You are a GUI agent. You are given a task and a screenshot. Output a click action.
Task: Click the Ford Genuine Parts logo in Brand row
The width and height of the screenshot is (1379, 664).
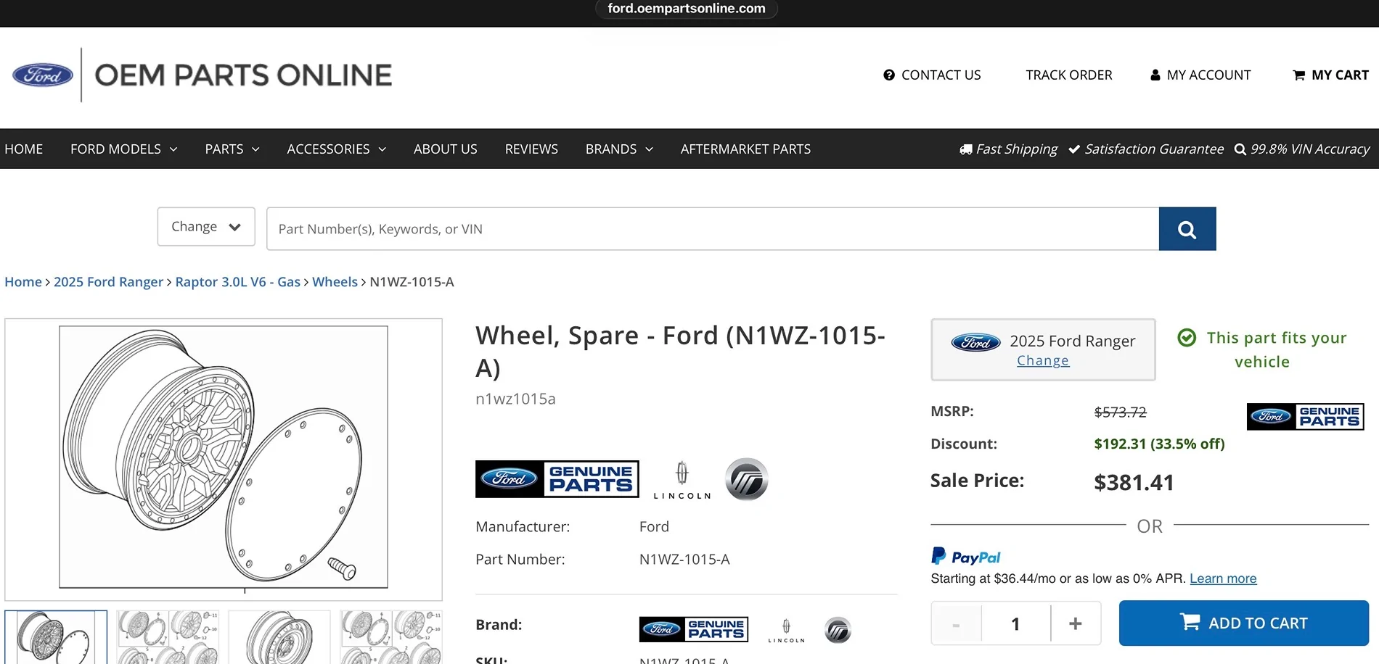(x=694, y=629)
